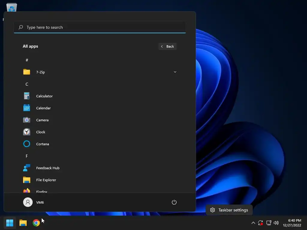Expand the 7-Zip folder chevron

coord(175,72)
